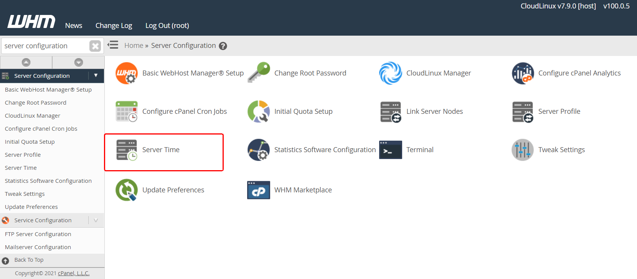637x279 pixels.
Task: Click the sidebar expand-all down arrow
Action: (x=79, y=62)
